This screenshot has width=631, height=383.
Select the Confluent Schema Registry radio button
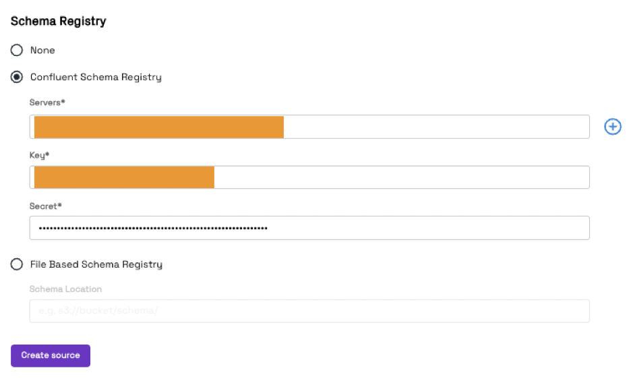coord(16,77)
